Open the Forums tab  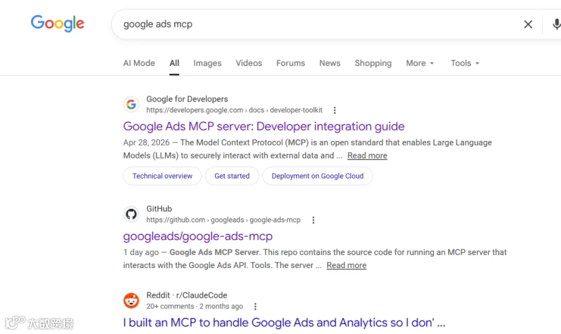290,64
